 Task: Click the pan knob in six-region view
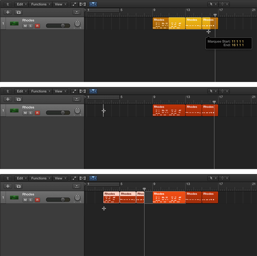77,198
